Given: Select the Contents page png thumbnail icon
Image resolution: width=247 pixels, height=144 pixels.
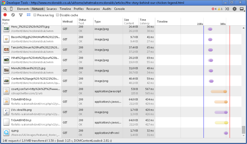Looking at the screenshot, I should click(6, 80).
